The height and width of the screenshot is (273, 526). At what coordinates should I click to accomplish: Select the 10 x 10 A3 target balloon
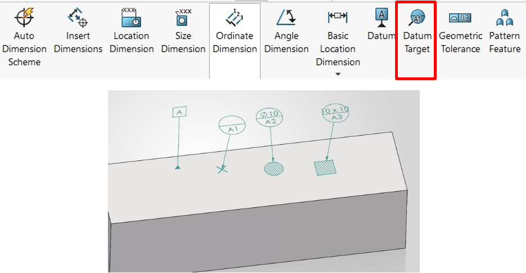click(335, 113)
